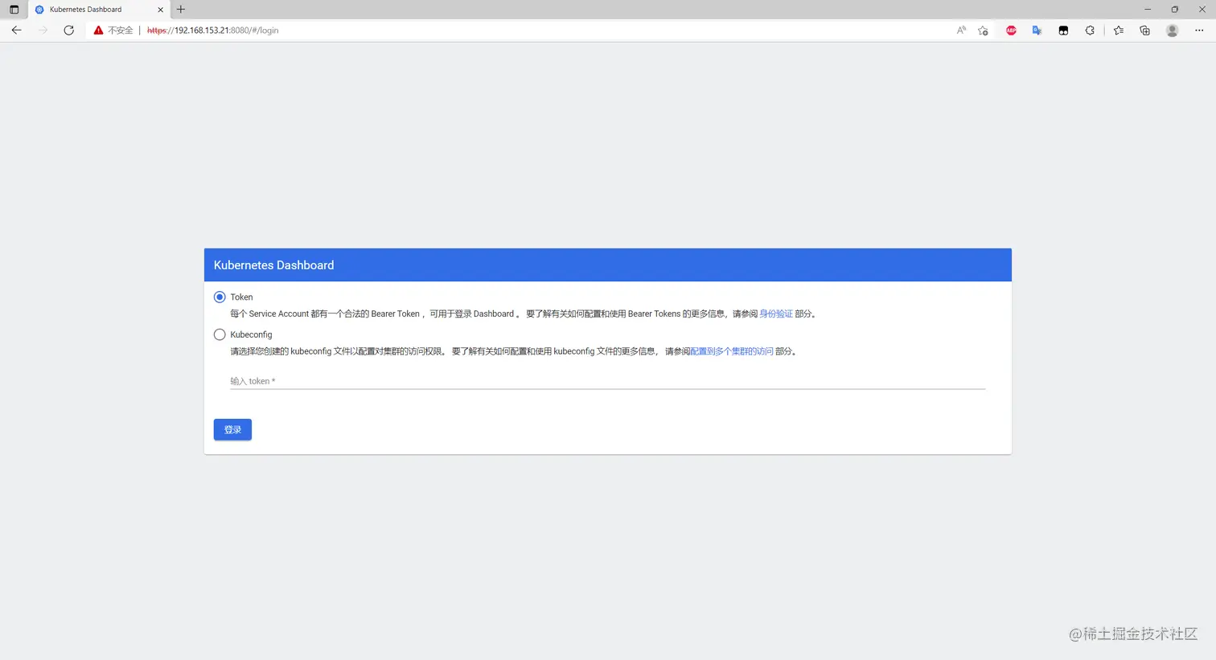The image size is (1216, 660).
Task: Add this page to favorites star icon
Action: [x=983, y=31]
